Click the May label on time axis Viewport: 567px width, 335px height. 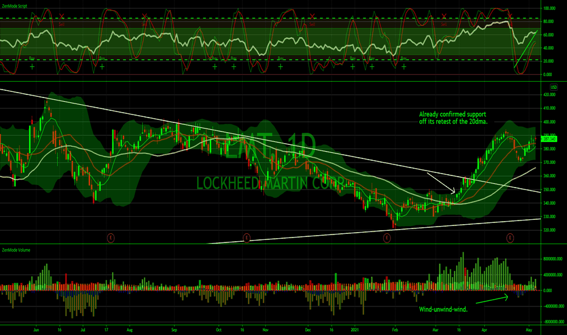pyautogui.click(x=529, y=330)
